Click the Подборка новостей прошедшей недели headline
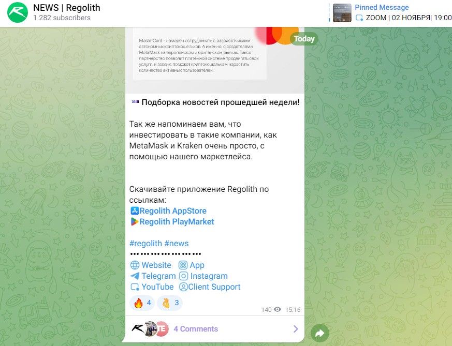This screenshot has height=346, width=452. pos(221,102)
